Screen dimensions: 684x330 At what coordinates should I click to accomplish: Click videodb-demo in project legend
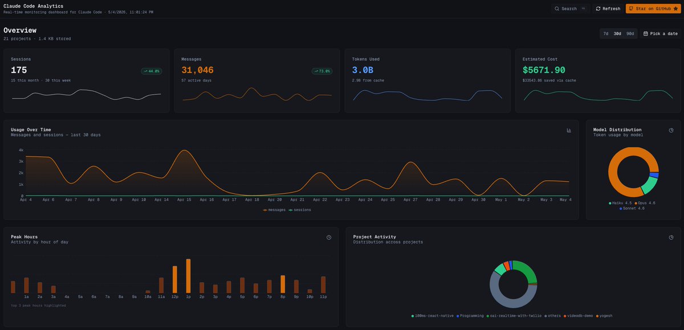click(x=578, y=315)
